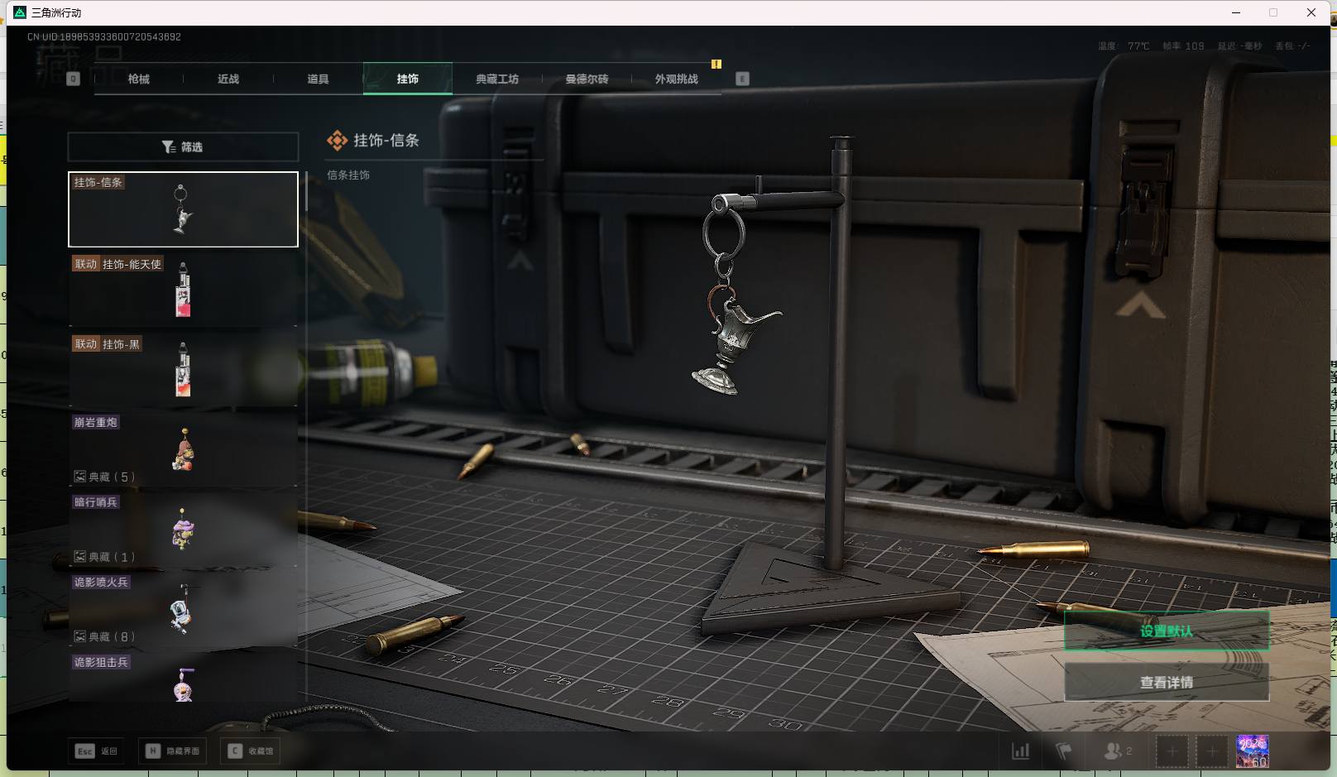Open the bar chart statistics icon
Screen dimensions: 1337x777
coord(1021,751)
